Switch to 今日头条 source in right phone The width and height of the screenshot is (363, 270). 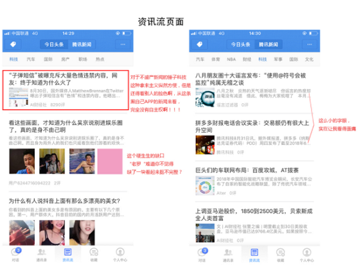coord(240,44)
